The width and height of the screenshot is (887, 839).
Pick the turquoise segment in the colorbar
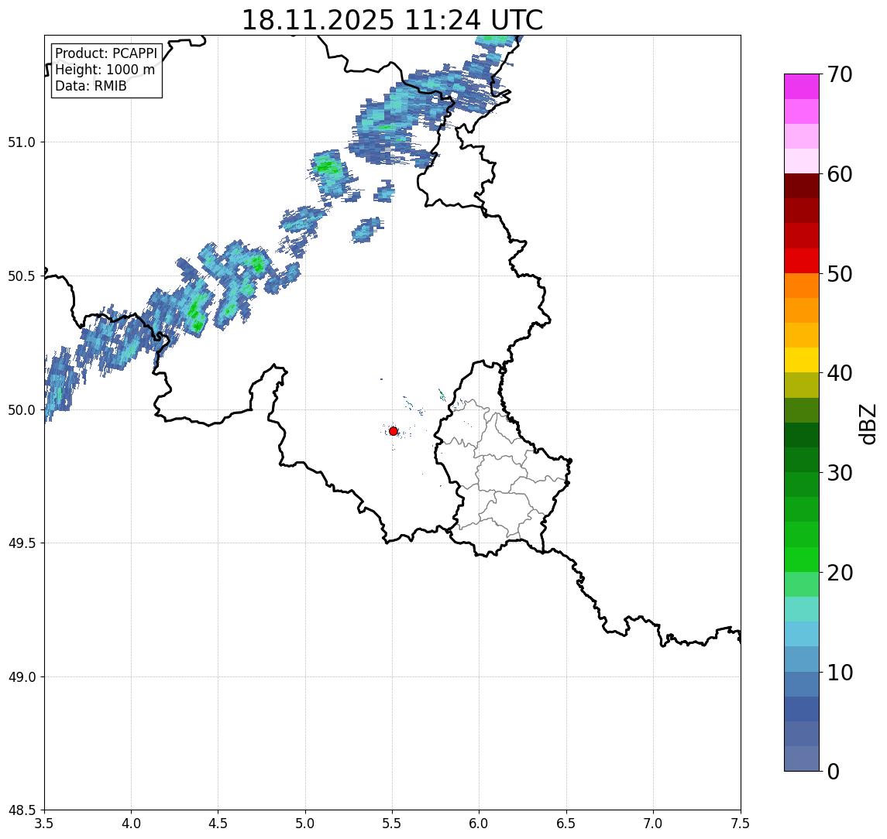(802, 609)
